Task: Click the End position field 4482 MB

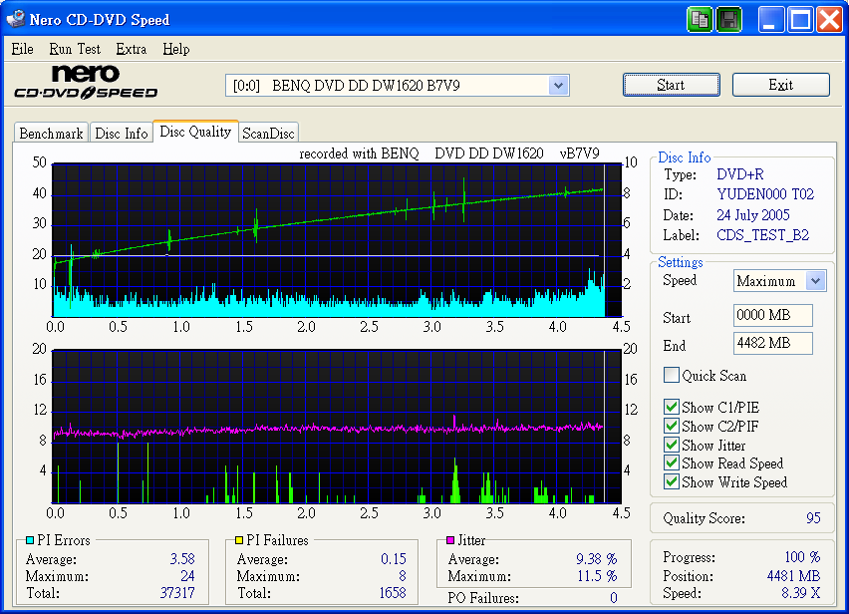Action: point(772,343)
